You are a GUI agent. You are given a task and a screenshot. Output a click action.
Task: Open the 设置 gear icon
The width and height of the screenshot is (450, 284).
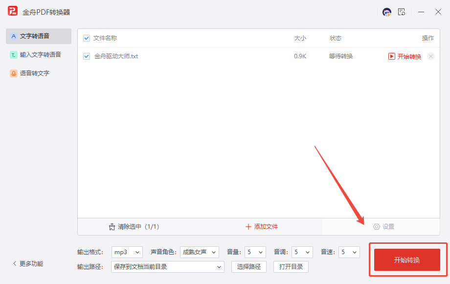tap(377, 227)
